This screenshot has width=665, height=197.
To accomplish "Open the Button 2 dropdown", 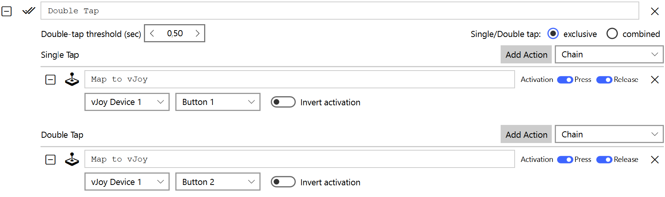I will click(218, 182).
